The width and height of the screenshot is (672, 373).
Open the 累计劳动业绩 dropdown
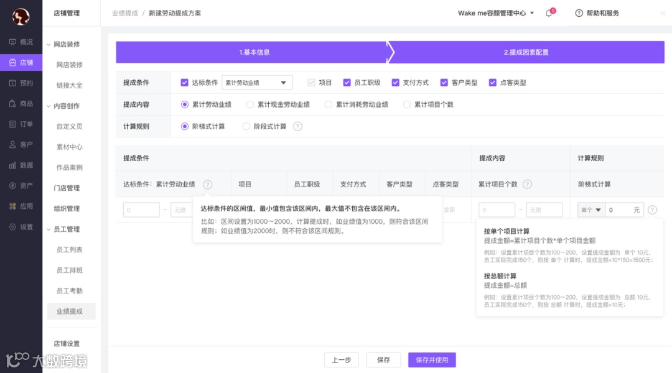[257, 83]
